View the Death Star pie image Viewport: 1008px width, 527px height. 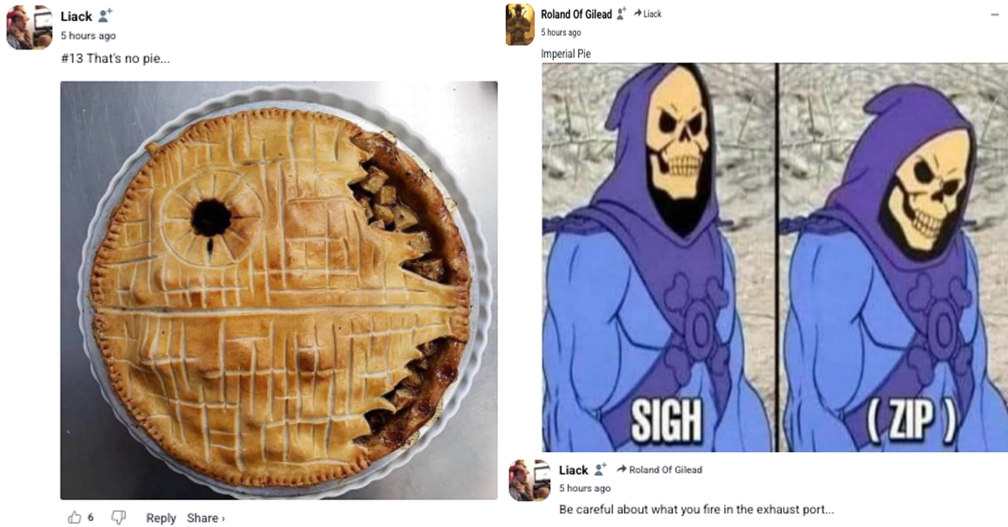[279, 290]
